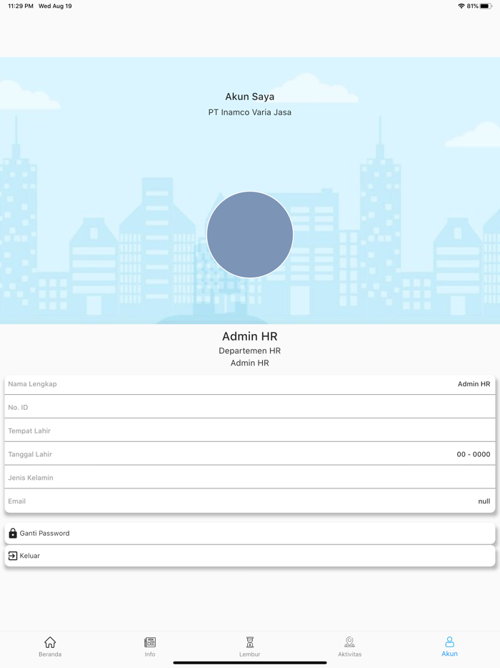500x668 pixels.
Task: Tap the round profile picture avatar
Action: tap(250, 235)
